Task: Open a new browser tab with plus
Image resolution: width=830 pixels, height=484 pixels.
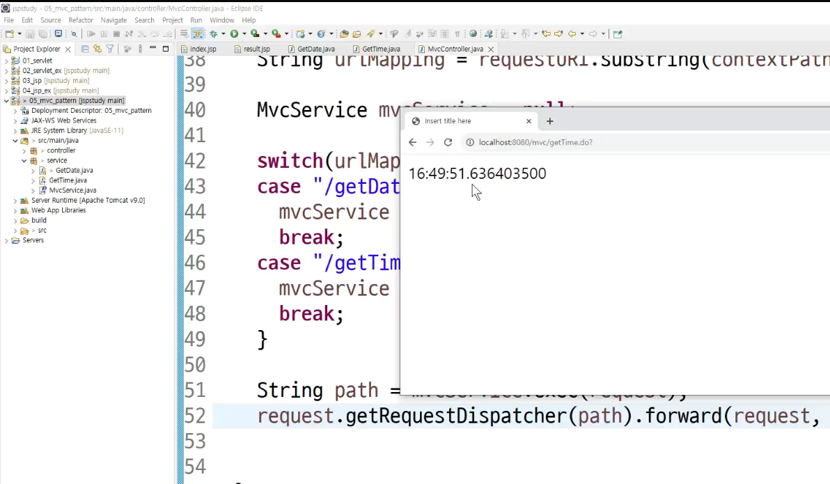Action: point(549,121)
